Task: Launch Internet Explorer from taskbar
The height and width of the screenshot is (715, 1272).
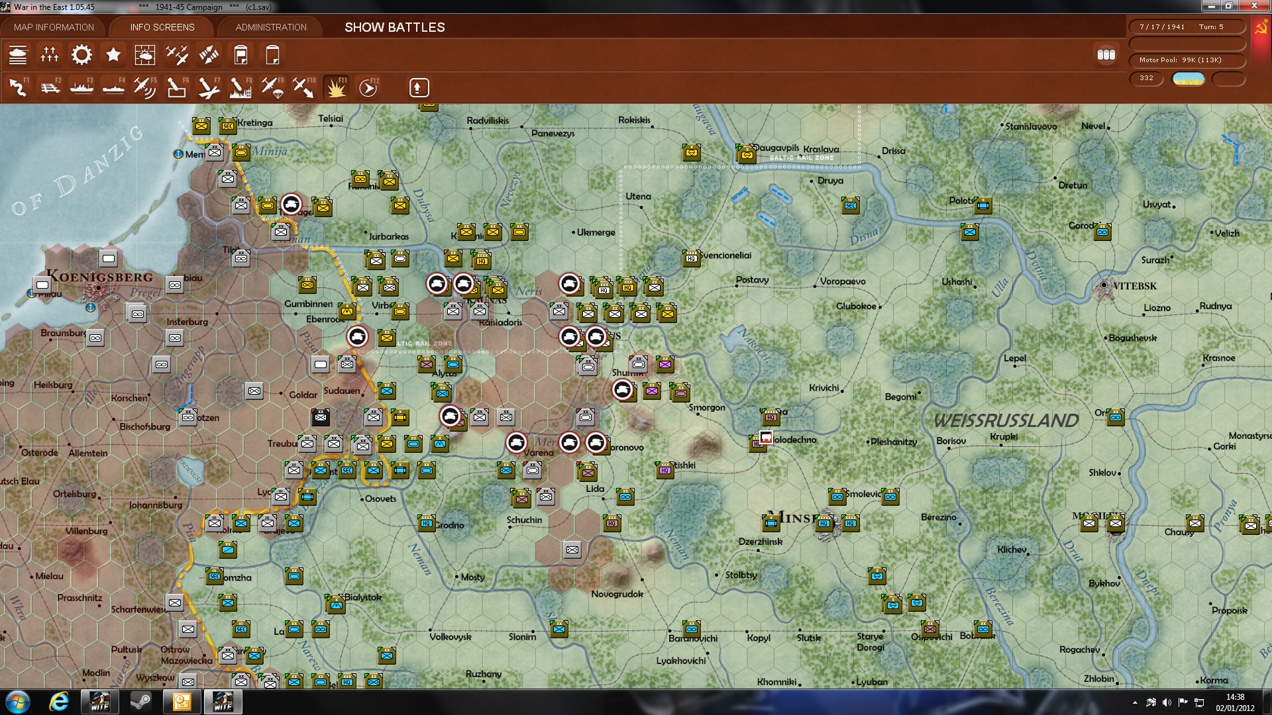Action: coord(59,702)
